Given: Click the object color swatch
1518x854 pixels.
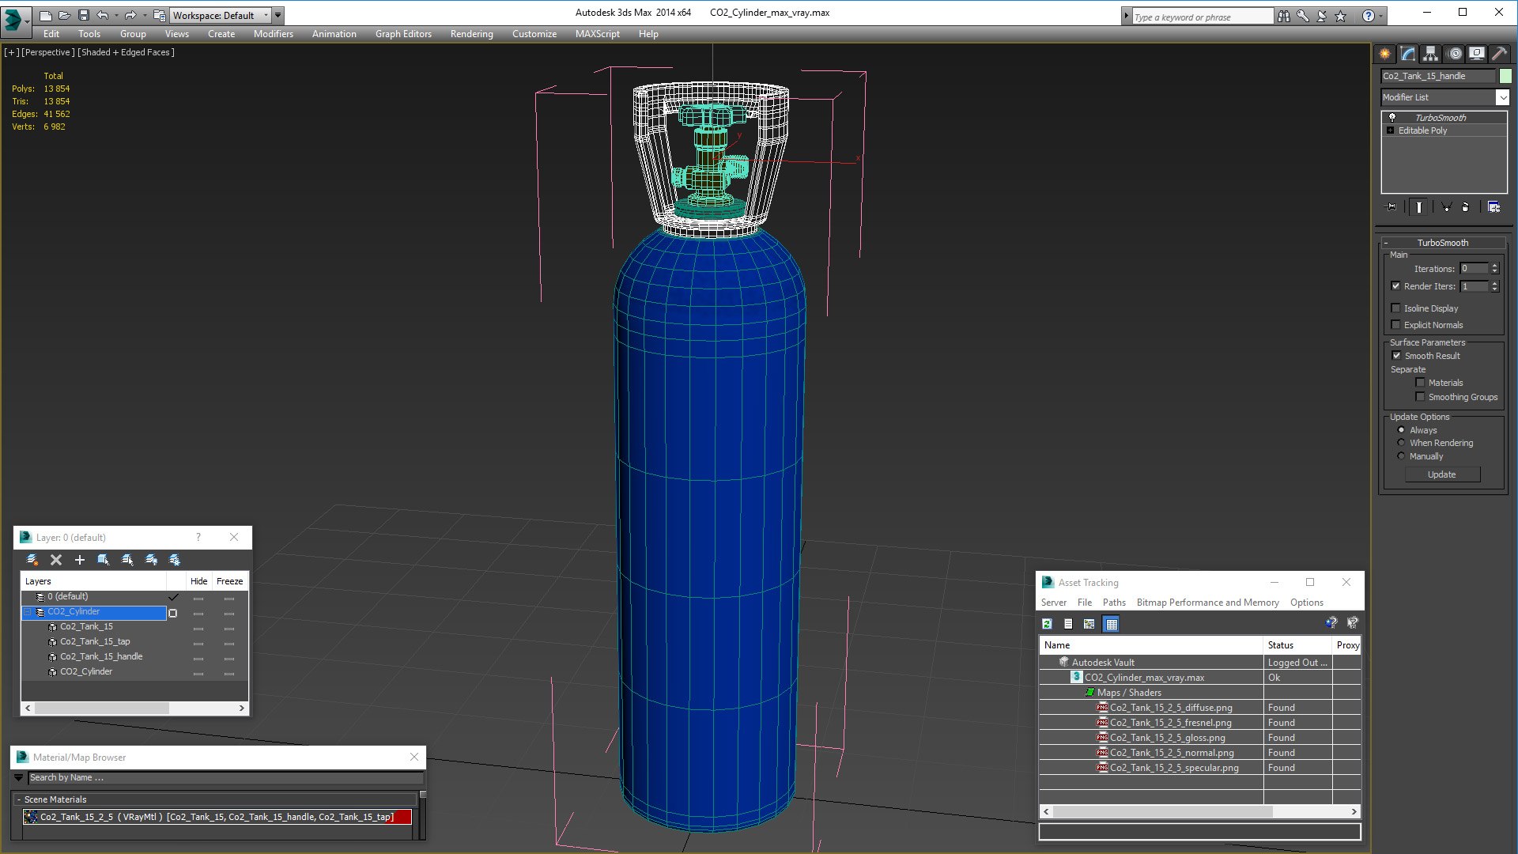Looking at the screenshot, I should pyautogui.click(x=1505, y=76).
